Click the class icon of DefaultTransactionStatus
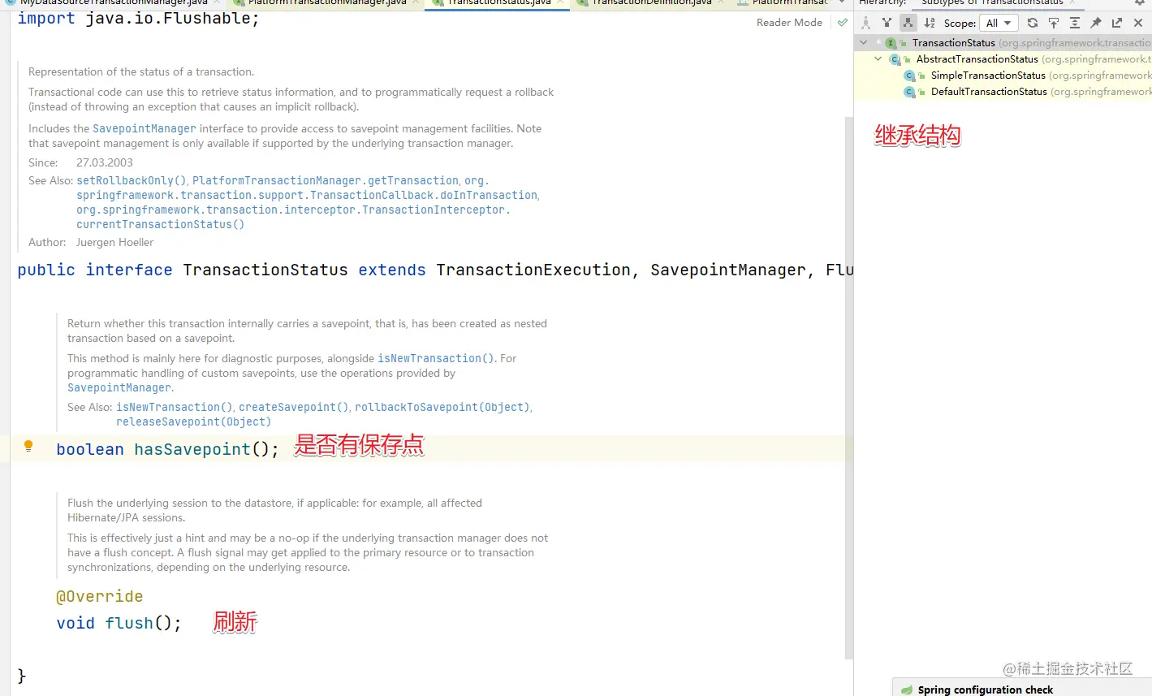1152x696 pixels. coord(909,92)
